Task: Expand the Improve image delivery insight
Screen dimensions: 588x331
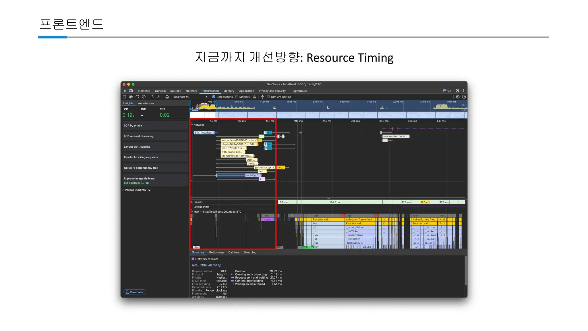Action: coord(155,180)
